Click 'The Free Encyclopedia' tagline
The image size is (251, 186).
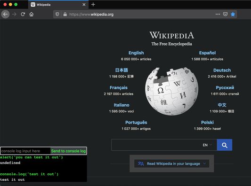(x=172, y=44)
